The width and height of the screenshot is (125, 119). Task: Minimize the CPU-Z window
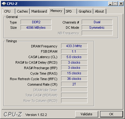[x=110, y=4]
